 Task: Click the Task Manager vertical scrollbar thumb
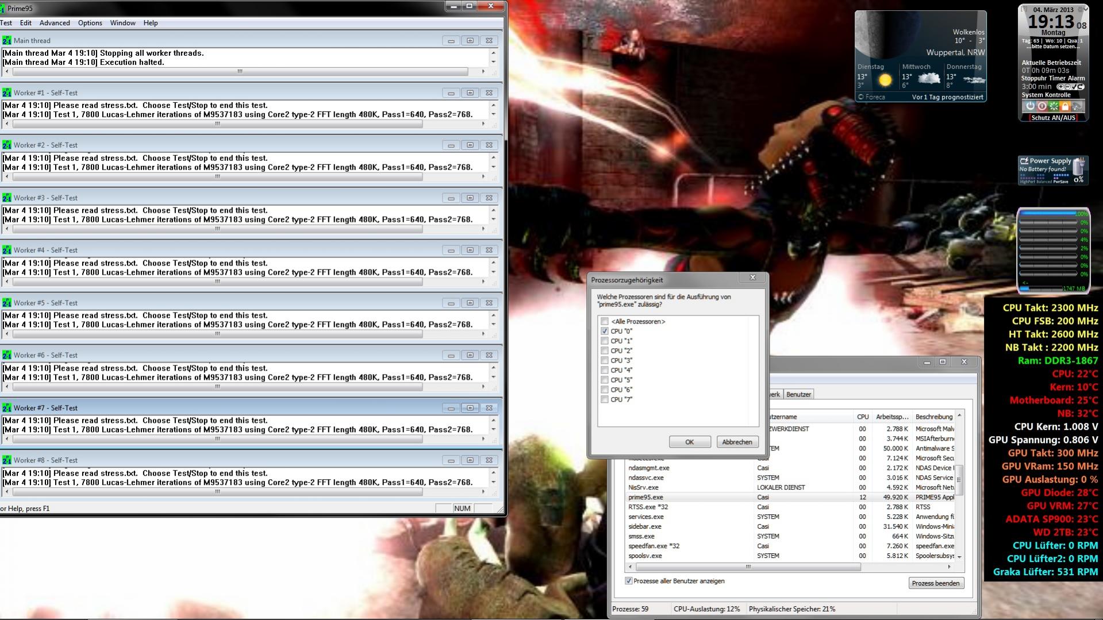point(959,480)
